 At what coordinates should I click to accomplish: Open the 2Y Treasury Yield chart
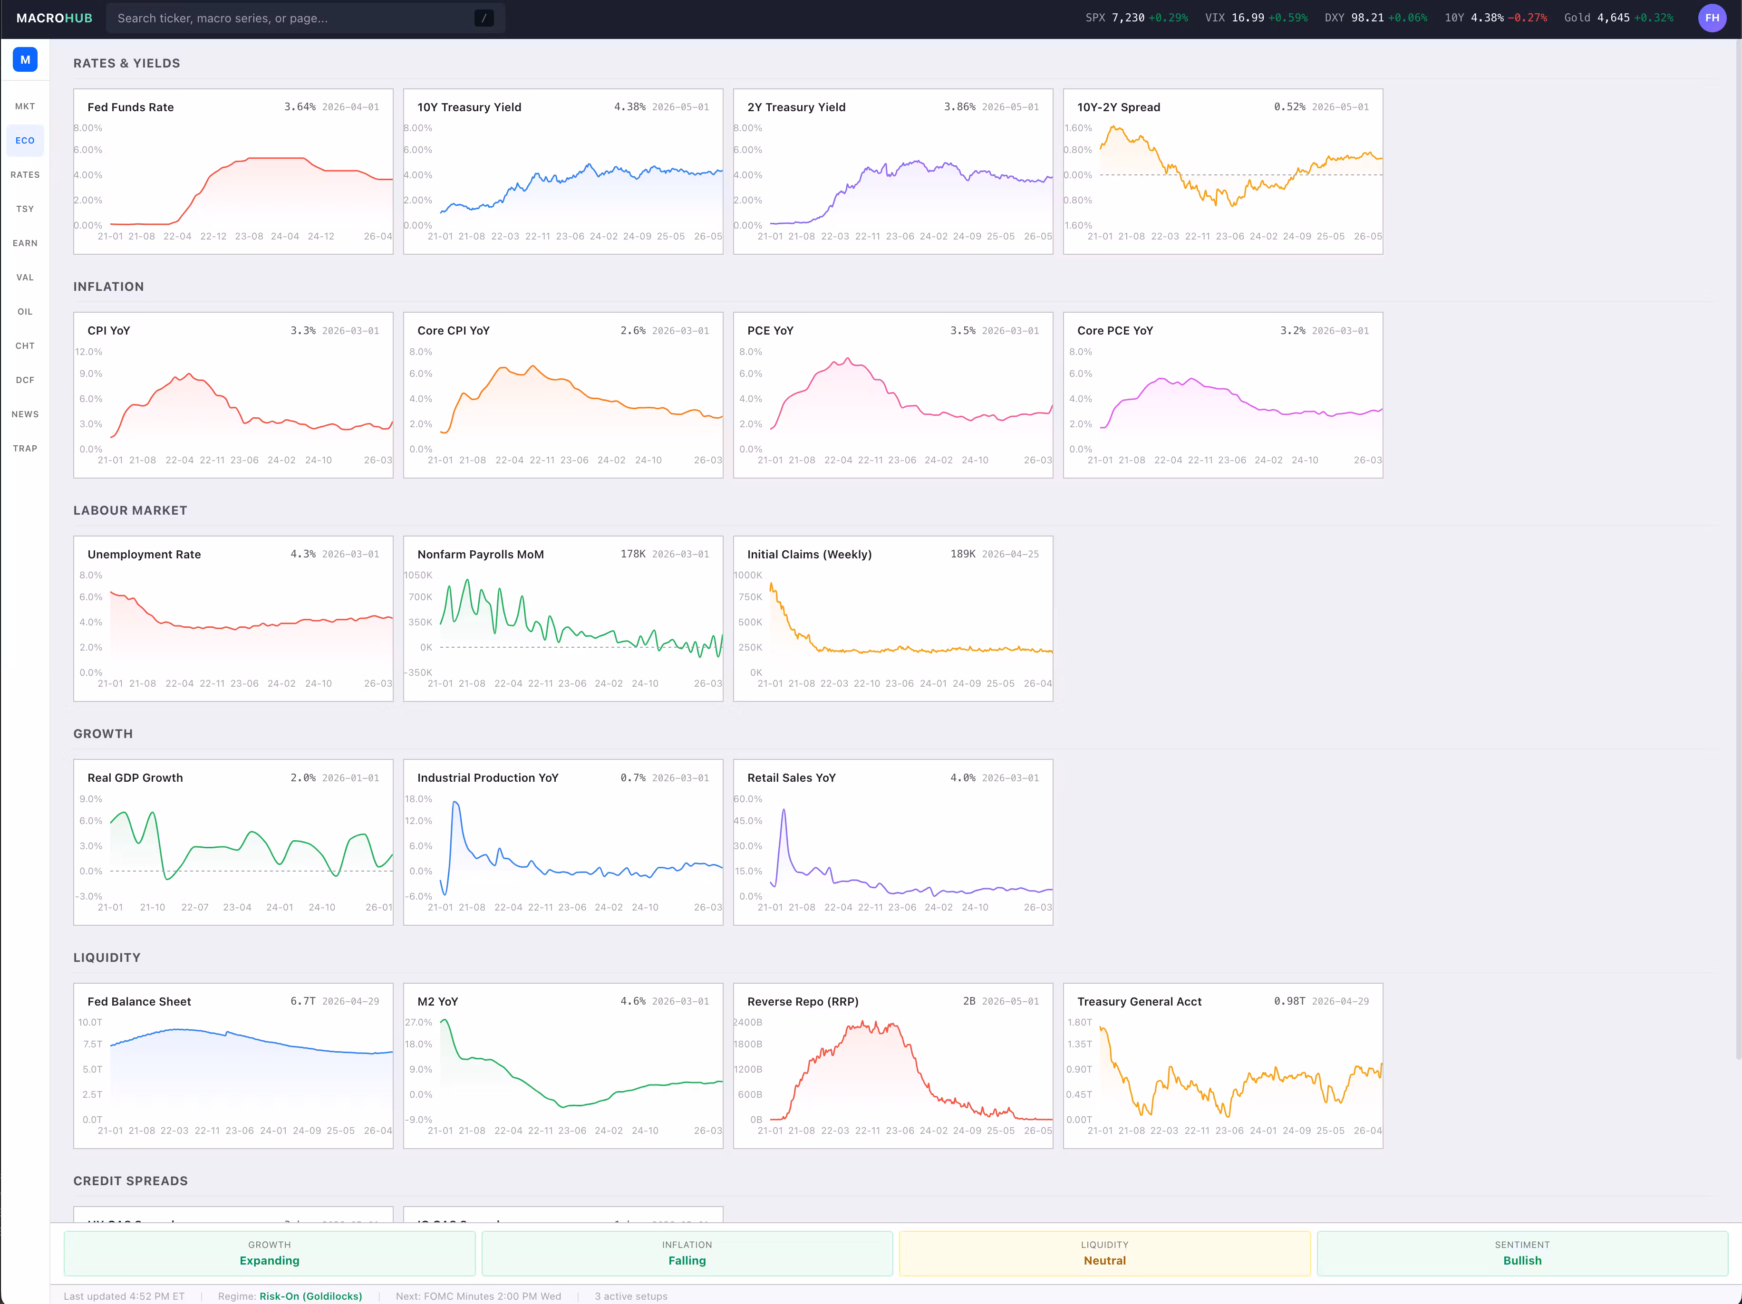click(x=893, y=172)
